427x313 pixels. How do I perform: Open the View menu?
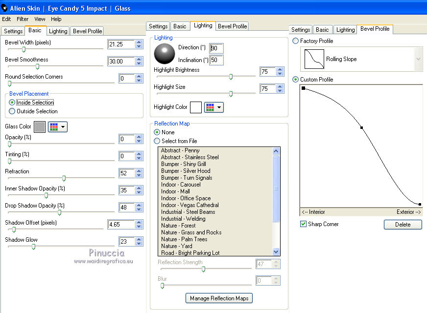(x=40, y=19)
